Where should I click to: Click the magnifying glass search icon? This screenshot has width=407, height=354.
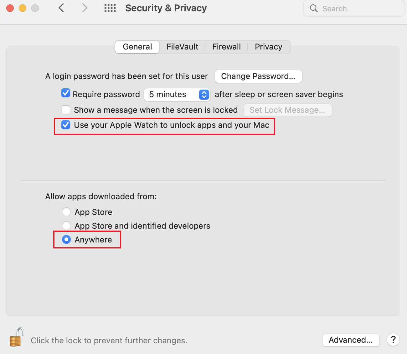point(313,8)
